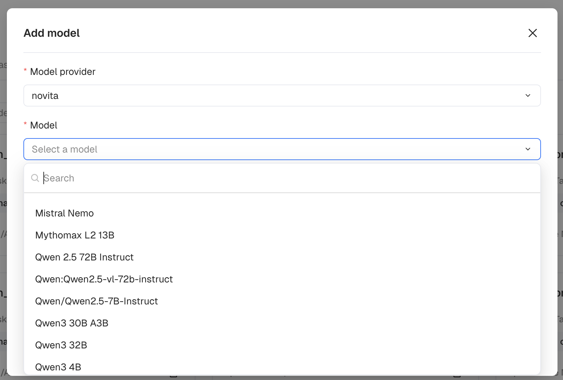
Task: Pick Qwen 2.5 72B Instruct
Action: tap(282, 257)
